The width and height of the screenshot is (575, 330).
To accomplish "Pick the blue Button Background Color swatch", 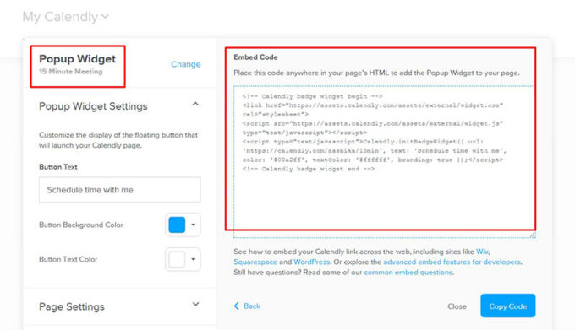I will 177,225.
